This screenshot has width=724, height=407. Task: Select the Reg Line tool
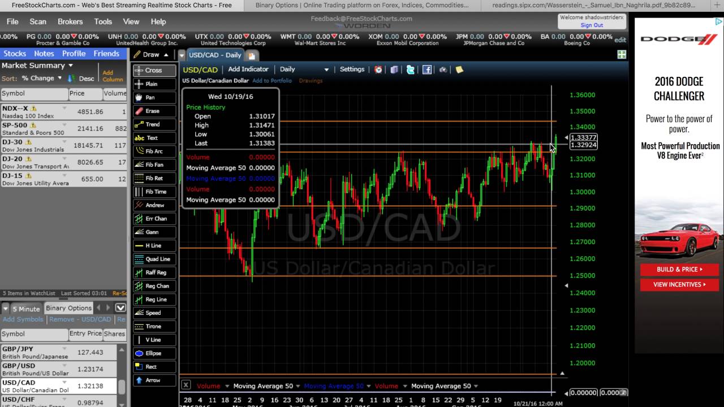(x=154, y=300)
